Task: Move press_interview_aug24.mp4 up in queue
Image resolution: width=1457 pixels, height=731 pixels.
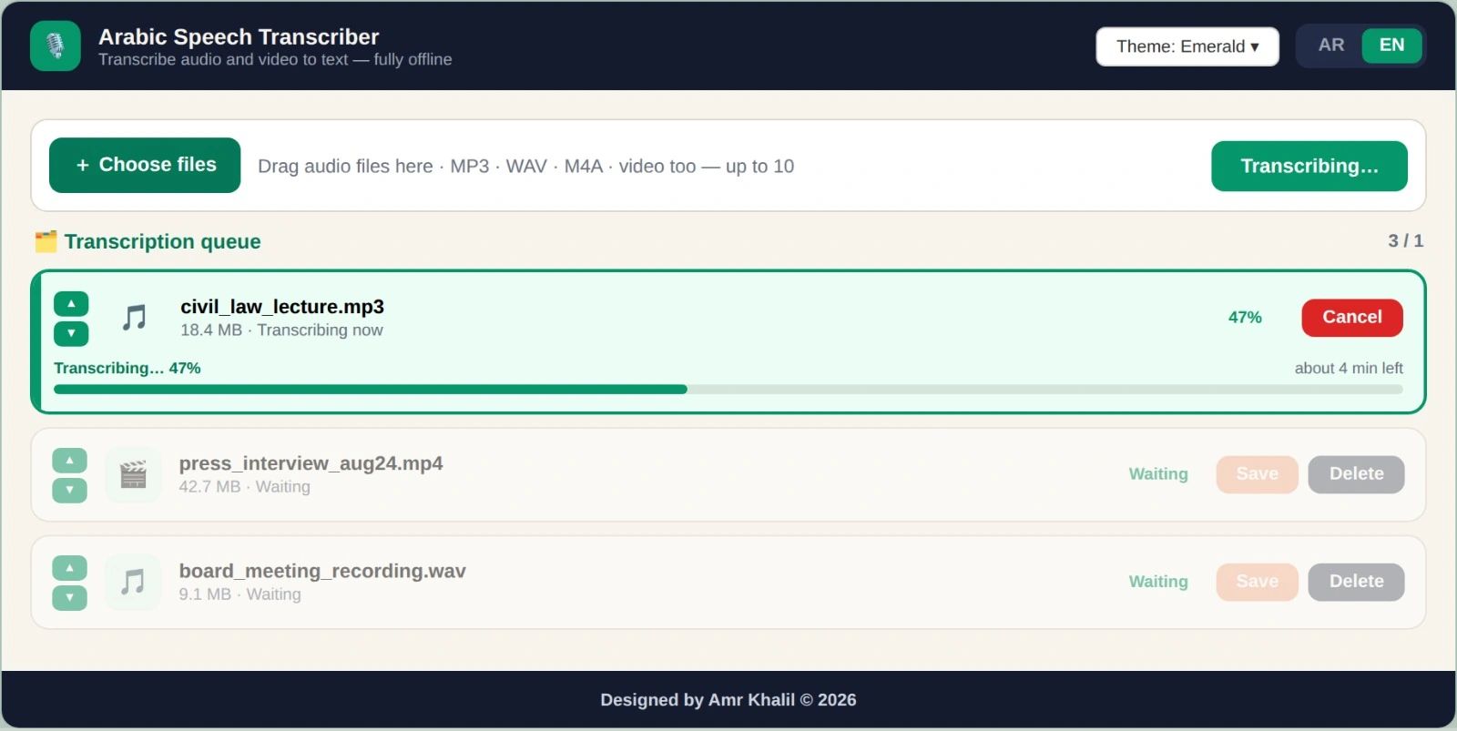Action: (x=70, y=460)
